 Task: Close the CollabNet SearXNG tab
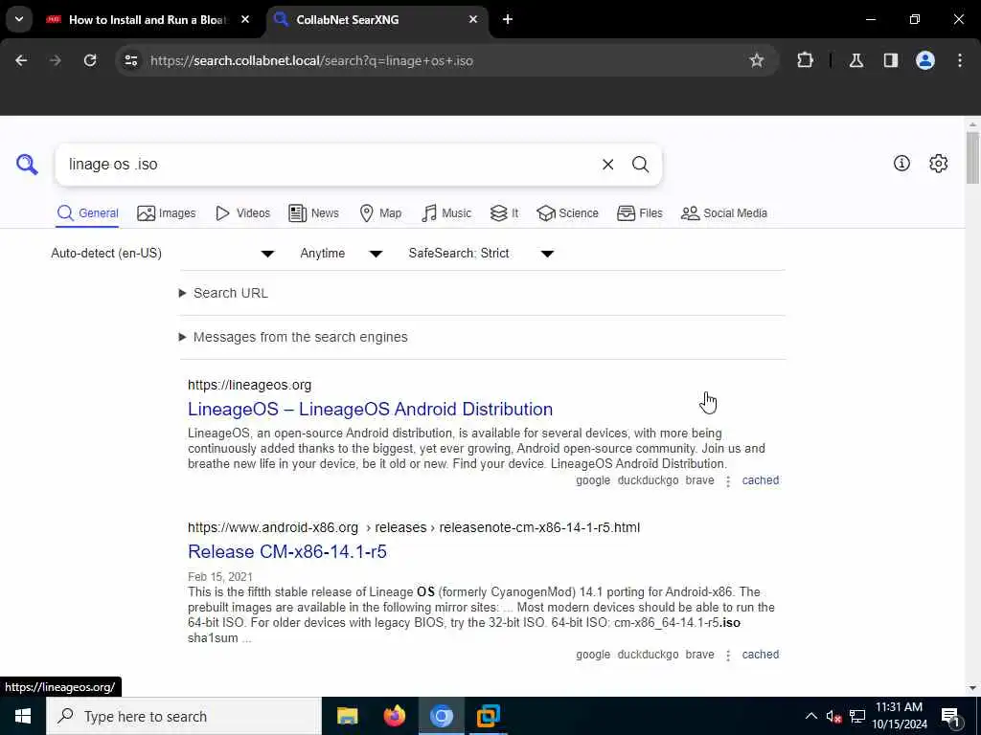pos(473,19)
